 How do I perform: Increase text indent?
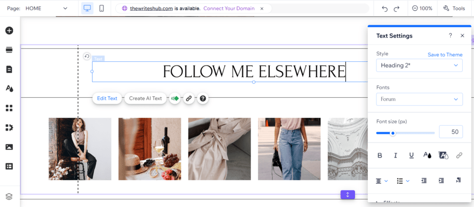[441, 181]
